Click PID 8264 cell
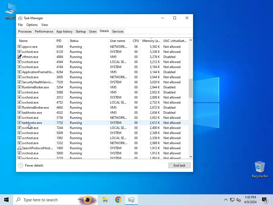Screen dimensions: 273x205 60,72
